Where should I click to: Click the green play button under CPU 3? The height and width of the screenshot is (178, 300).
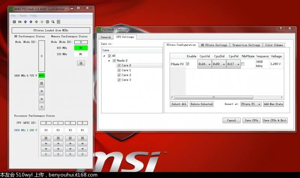[x=82, y=154]
